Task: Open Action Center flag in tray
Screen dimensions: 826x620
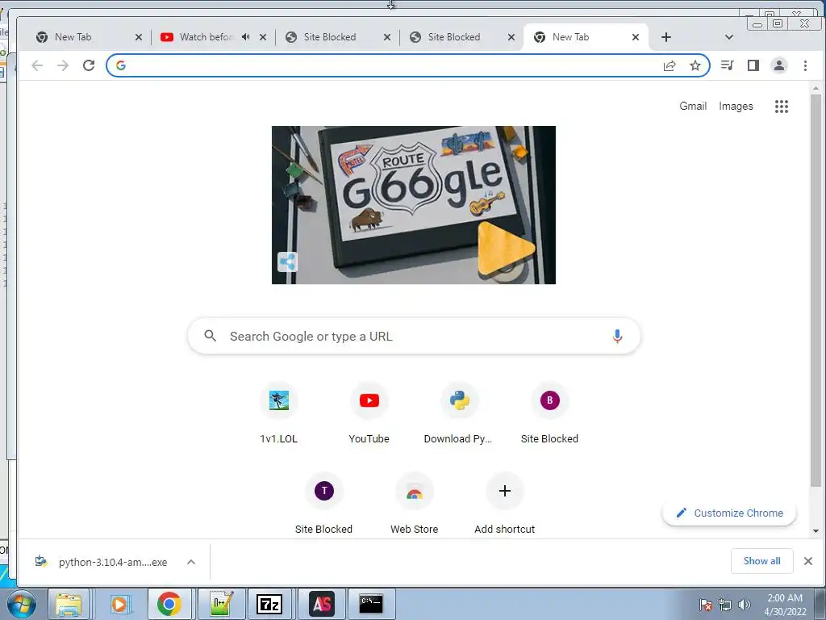Action: 706,605
